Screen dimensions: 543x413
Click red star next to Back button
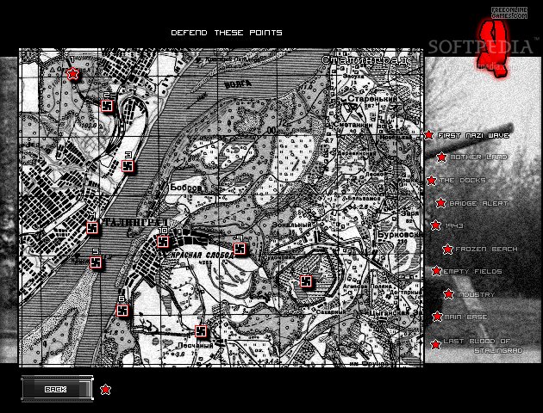click(105, 390)
